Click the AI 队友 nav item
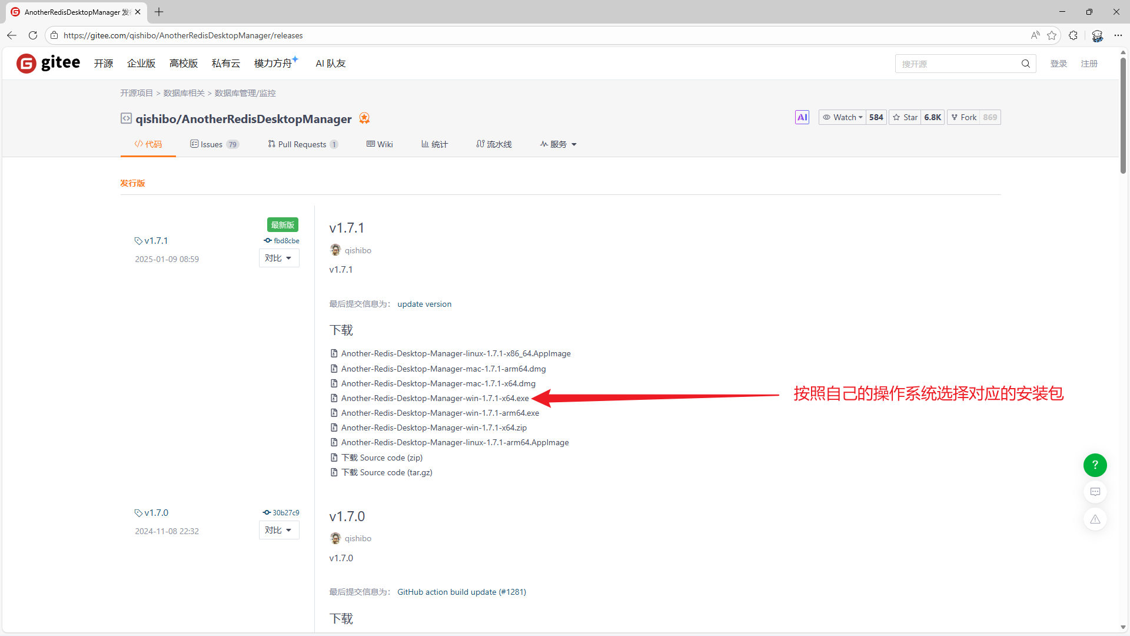Screen dimensions: 1130x636 331,64
